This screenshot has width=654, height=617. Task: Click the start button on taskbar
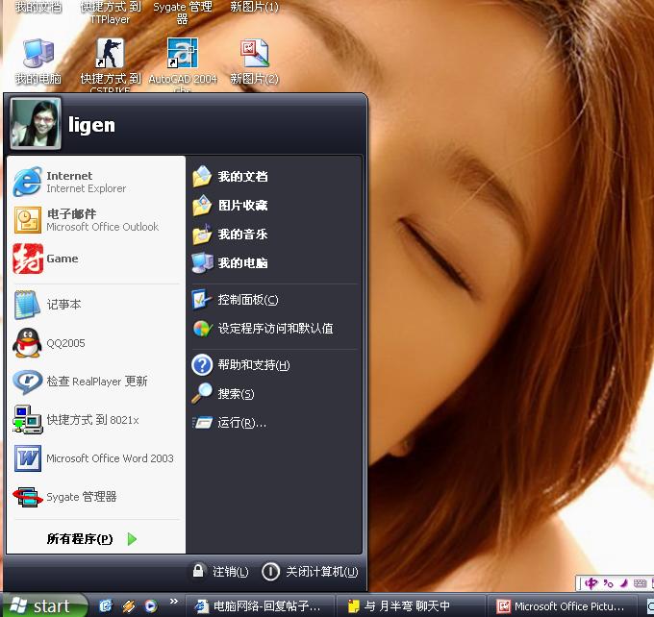click(x=43, y=605)
